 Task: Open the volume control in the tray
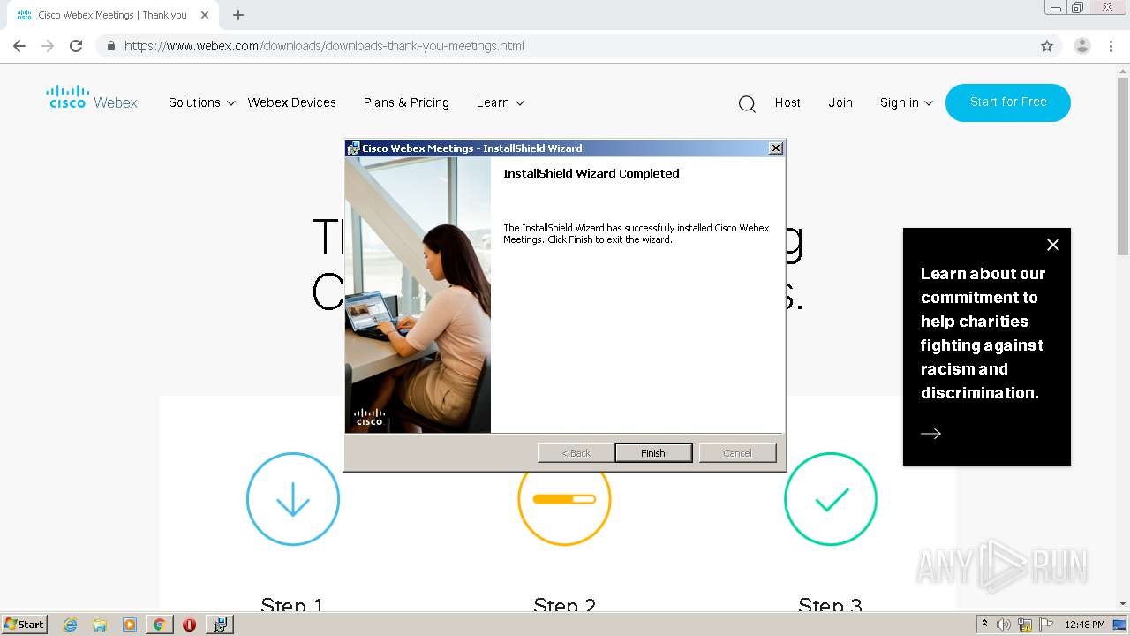[1004, 625]
